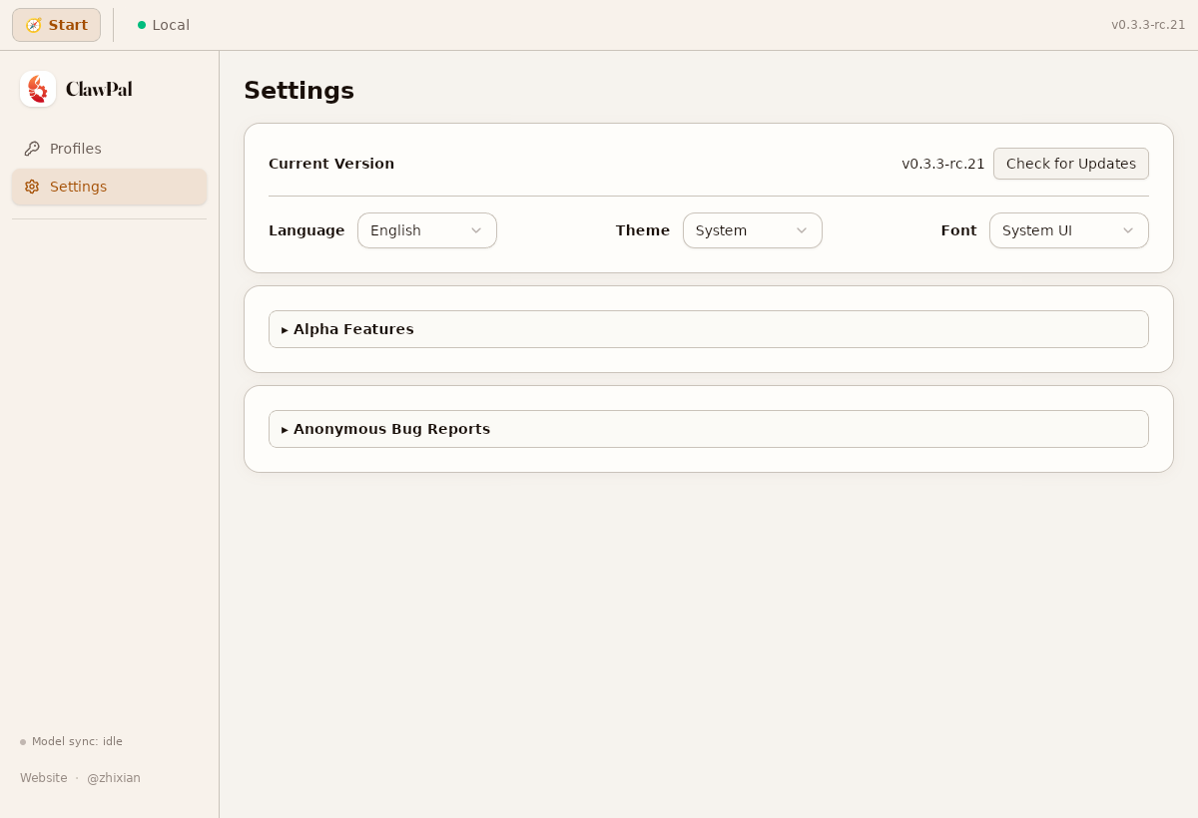The image size is (1198, 818).
Task: Click the version label in top bar
Action: click(x=1148, y=25)
